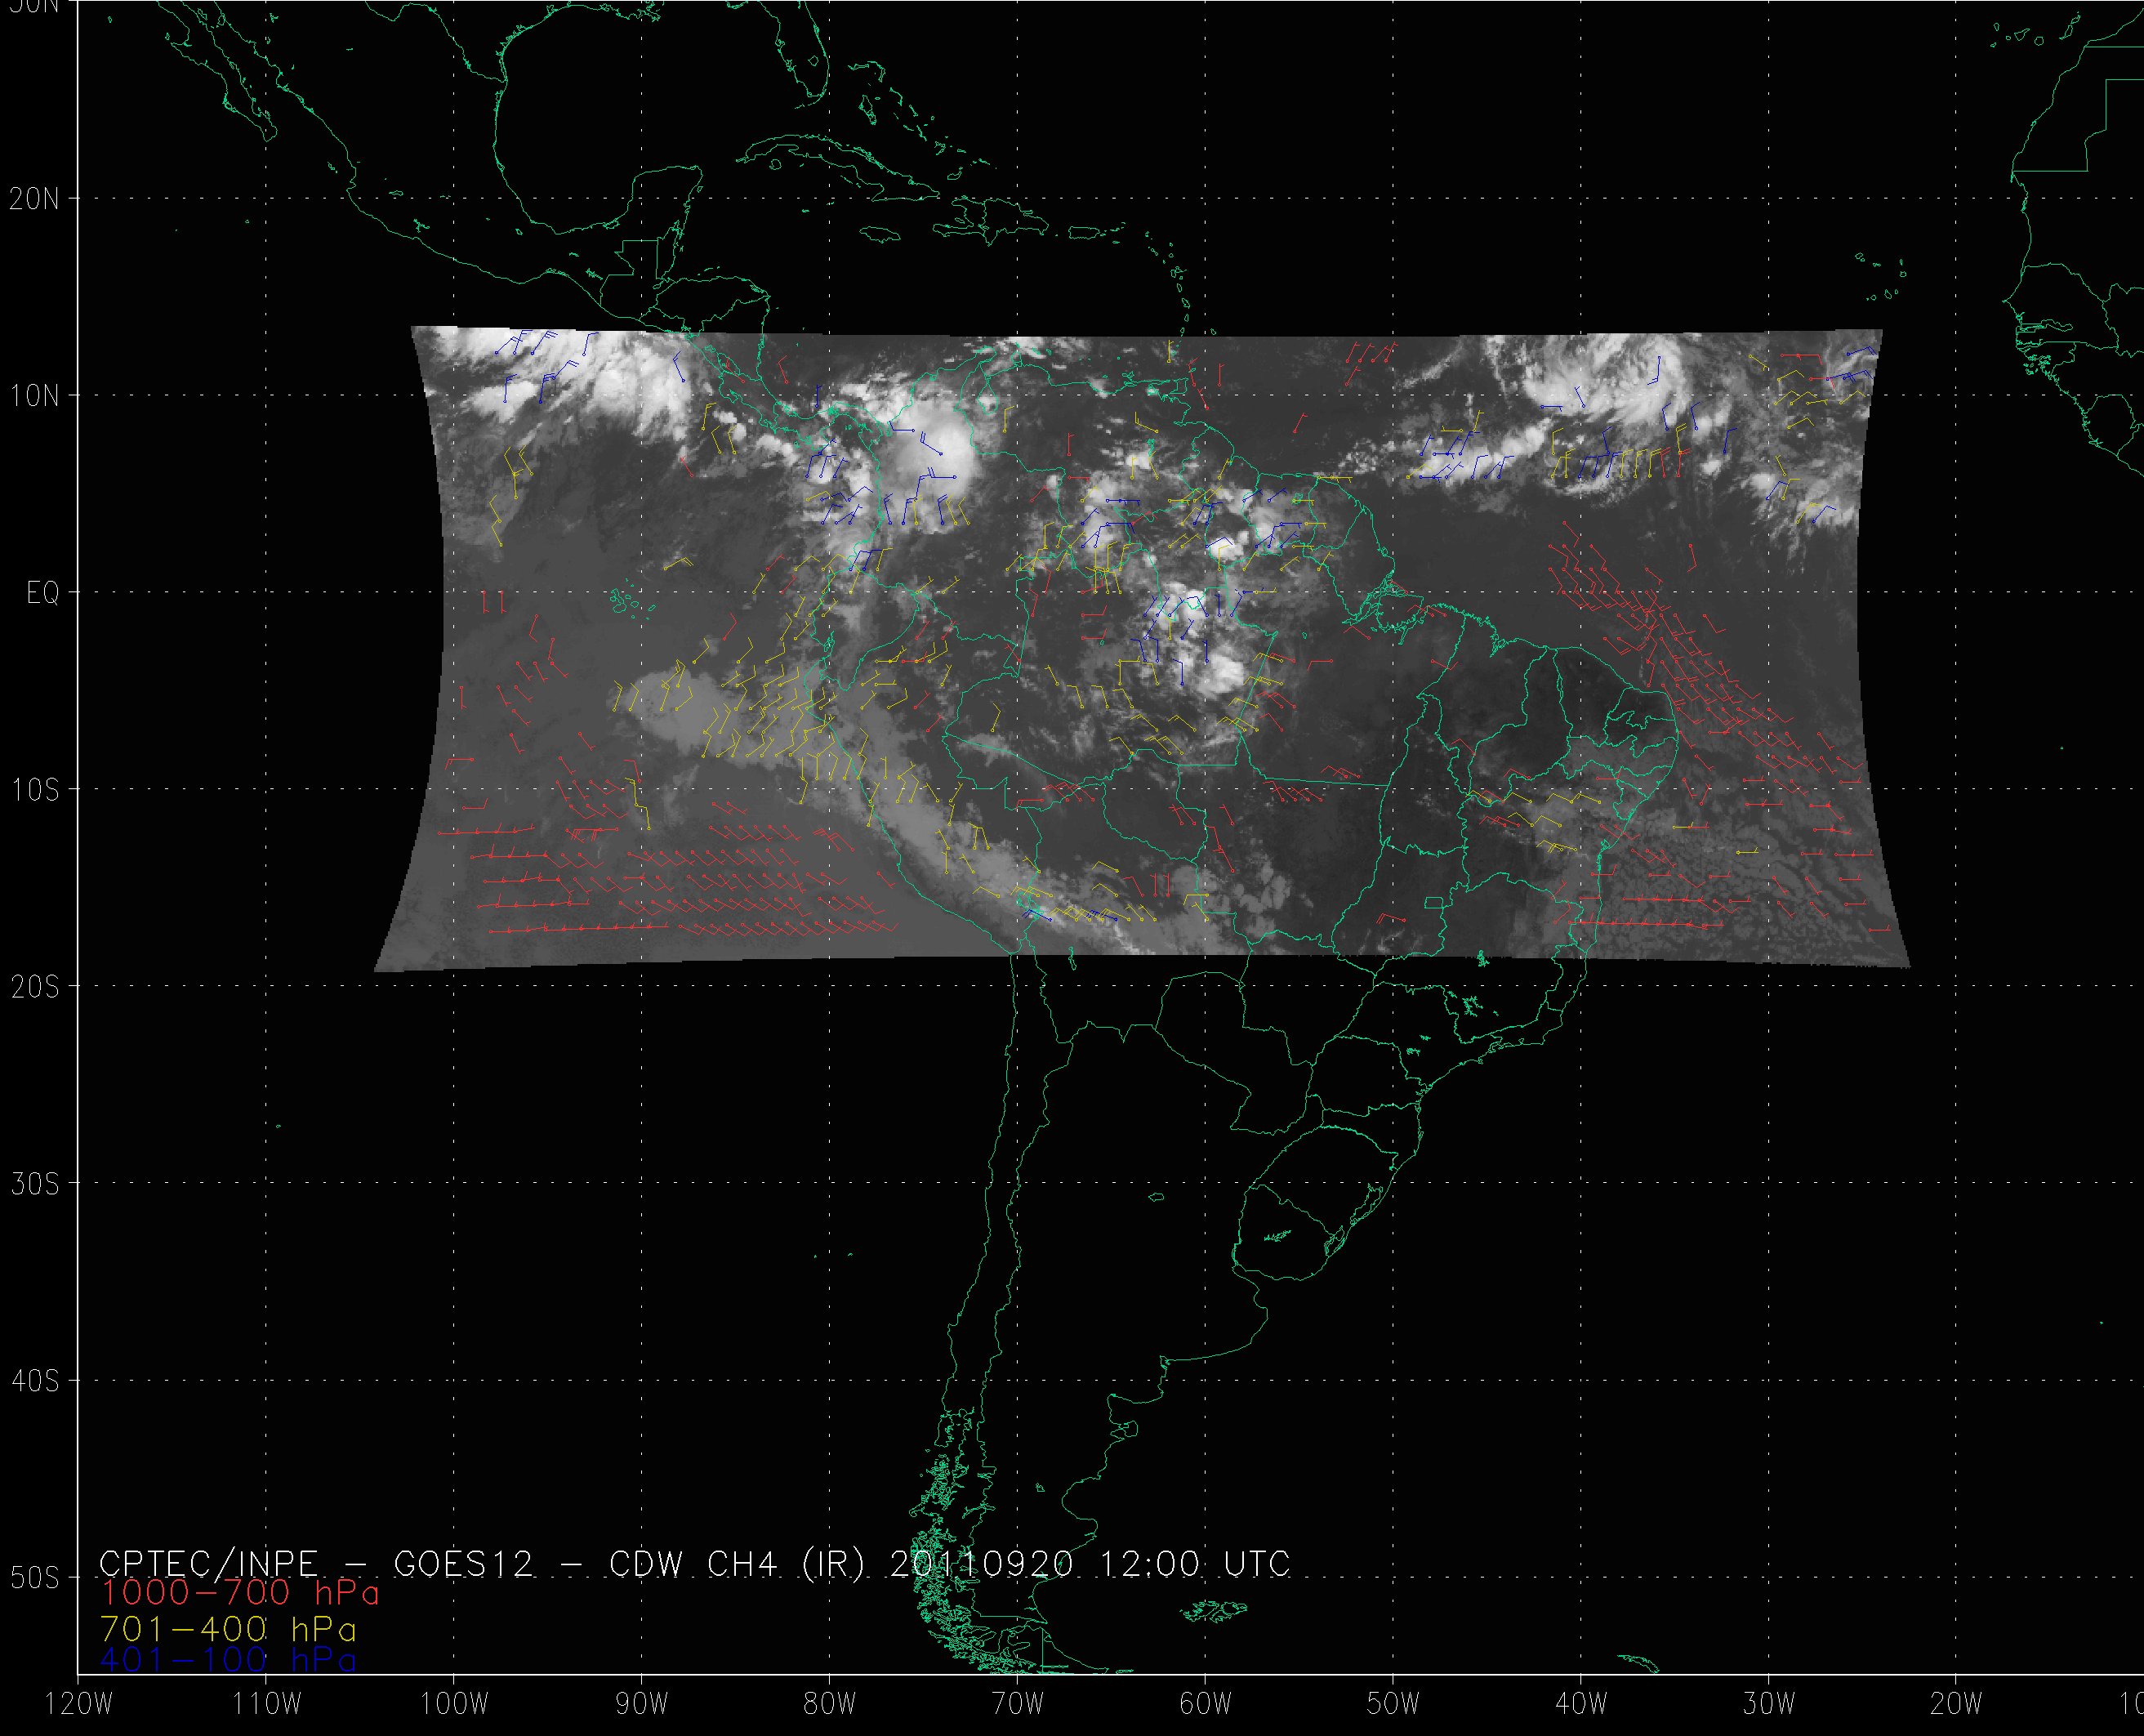Click the 20W longitude label
2144x1736 pixels.
pyautogui.click(x=1957, y=1705)
